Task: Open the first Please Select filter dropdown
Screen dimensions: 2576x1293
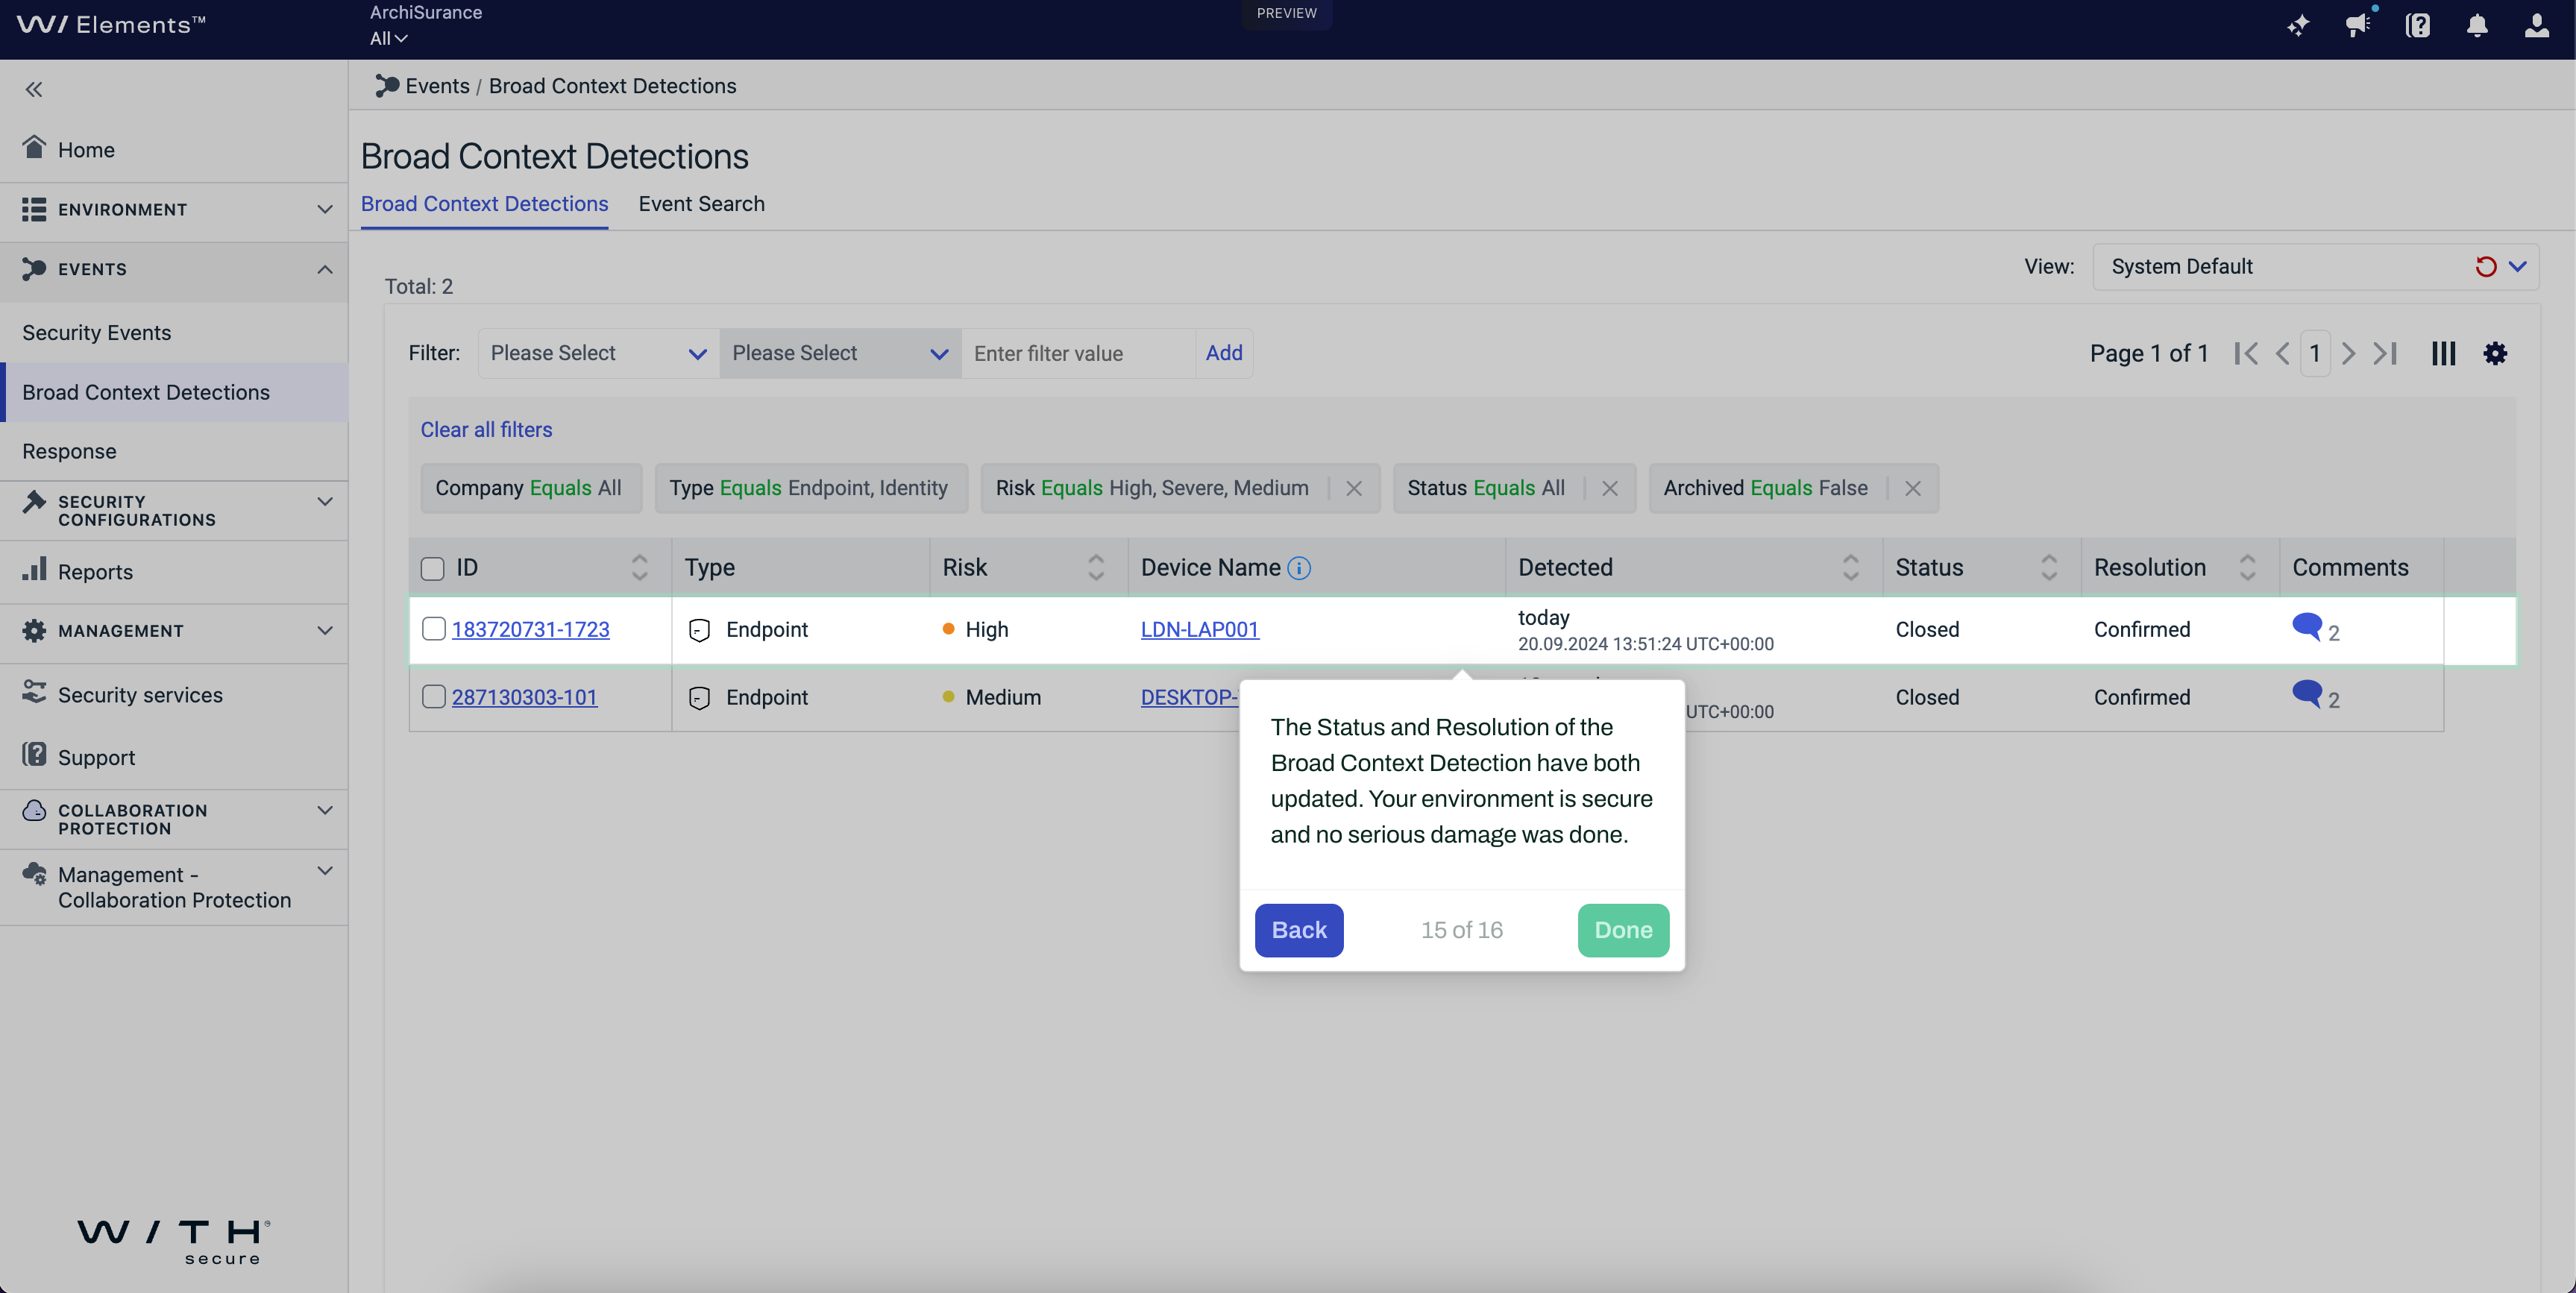Action: click(x=597, y=353)
